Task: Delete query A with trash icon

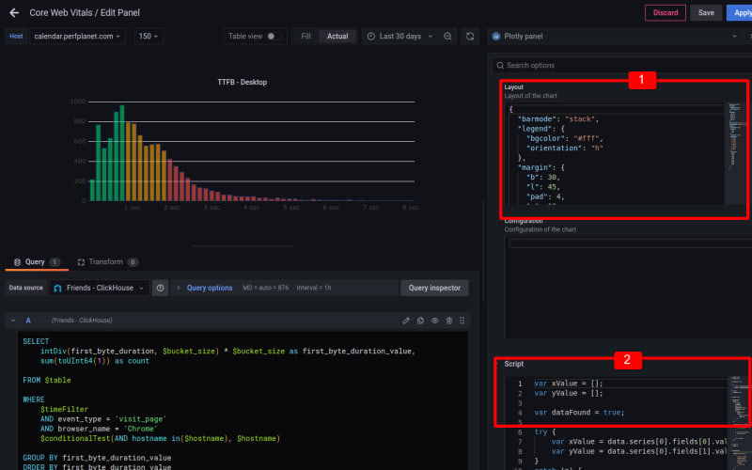Action: tap(448, 321)
